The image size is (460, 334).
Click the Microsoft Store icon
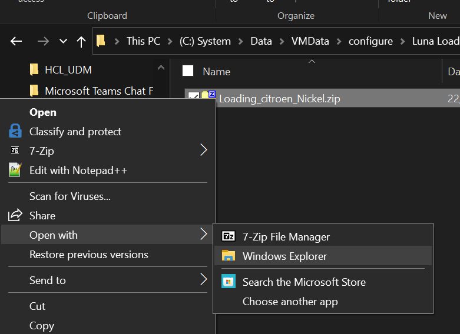tap(229, 281)
